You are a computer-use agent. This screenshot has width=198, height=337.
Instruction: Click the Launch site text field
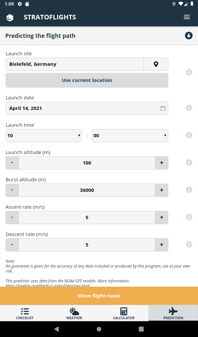[75, 64]
